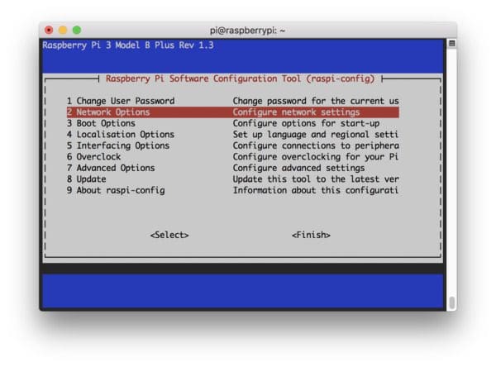Click 'Change password for the current us' description

point(316,101)
